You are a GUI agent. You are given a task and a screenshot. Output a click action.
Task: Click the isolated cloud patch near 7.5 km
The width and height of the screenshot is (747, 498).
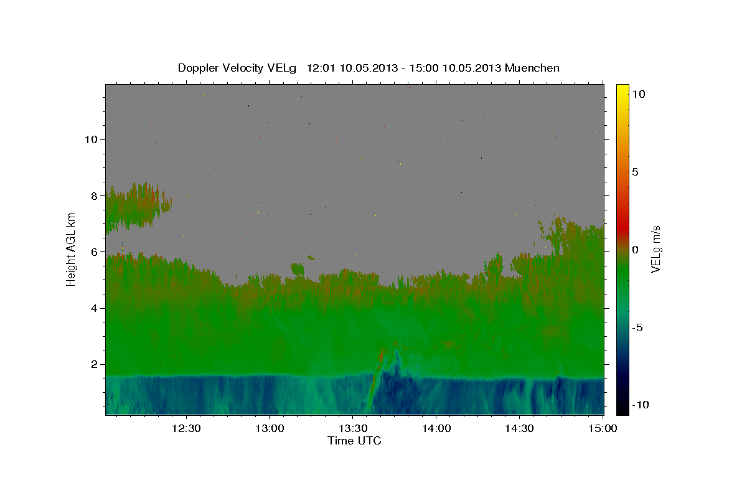(138, 207)
